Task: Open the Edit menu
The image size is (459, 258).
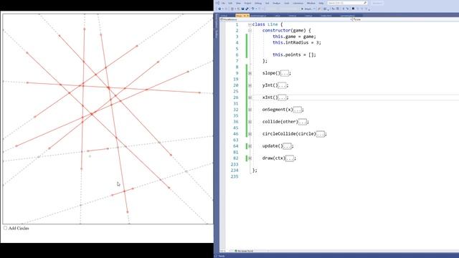Action: coord(230,3)
